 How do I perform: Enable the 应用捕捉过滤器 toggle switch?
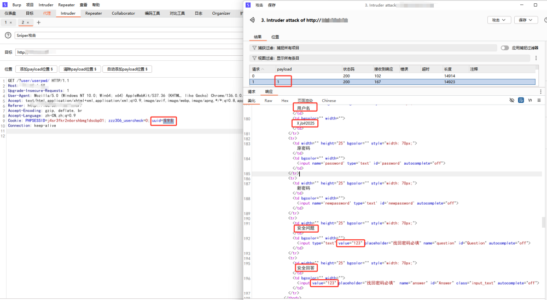pyautogui.click(x=504, y=48)
